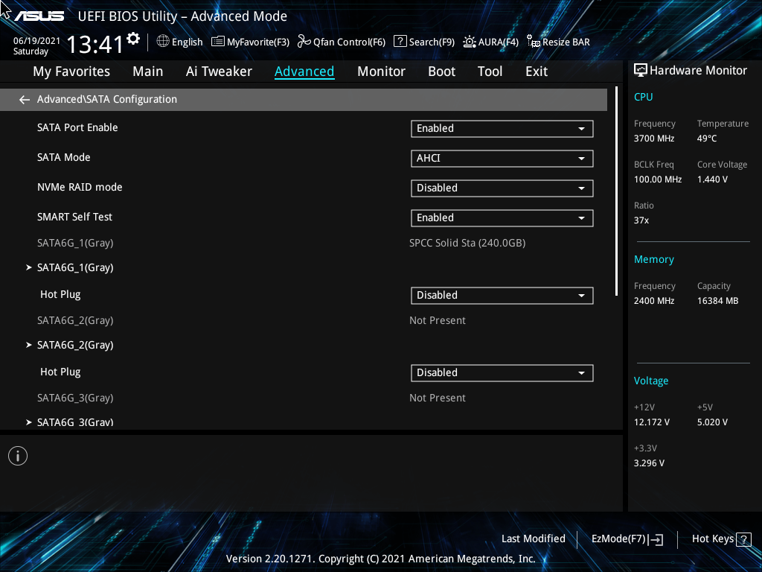Open the Qfan Control utility
This screenshot has width=762, height=572.
point(341,42)
